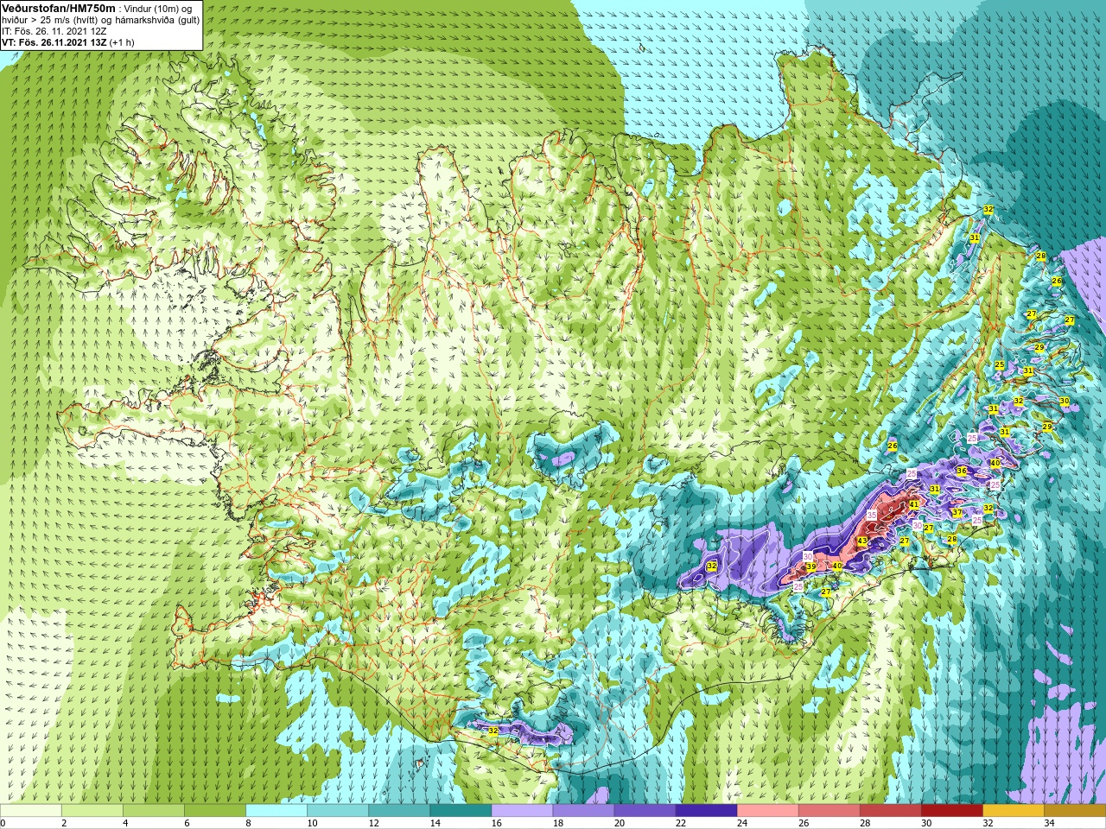This screenshot has width=1106, height=829.
Task: Pick the 16–18 m/s lavender legend swatch
Action: click(522, 811)
